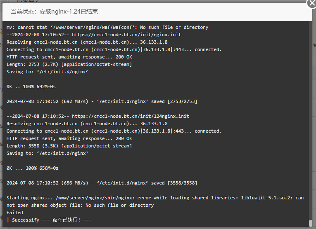Click the '100% 656M=0s' progress line

(x=33, y=168)
